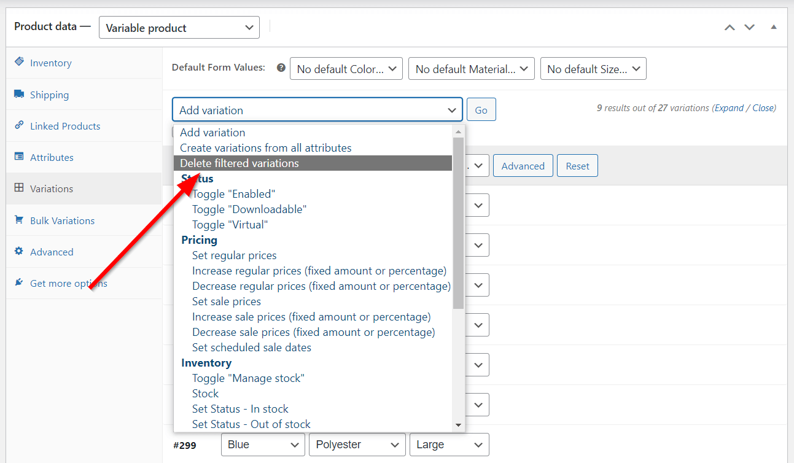This screenshot has width=794, height=463.
Task: Click the Advanced filter button
Action: [523, 166]
